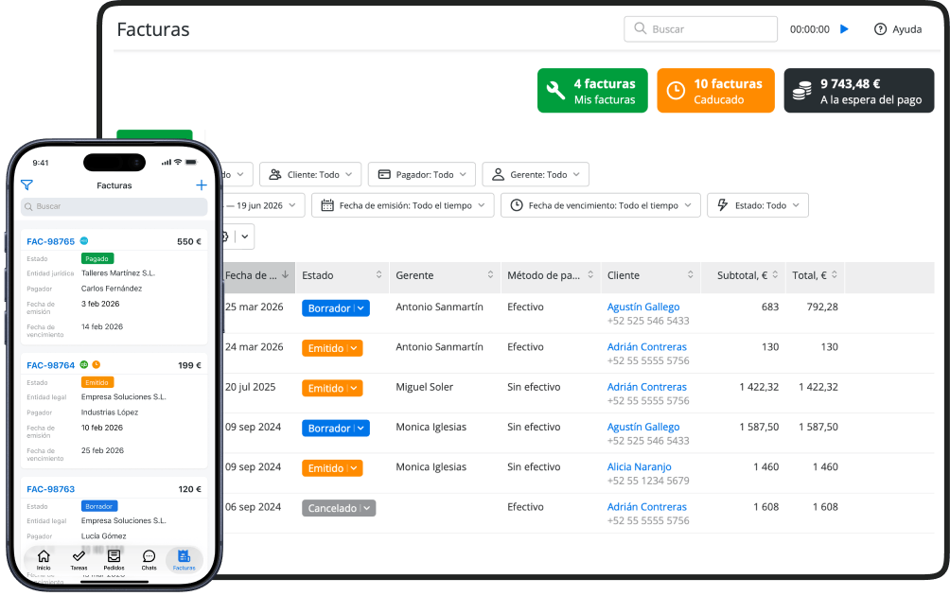This screenshot has width=950, height=596.
Task: Open Adrián Contreras in 06 sep 2024 row
Action: 646,507
